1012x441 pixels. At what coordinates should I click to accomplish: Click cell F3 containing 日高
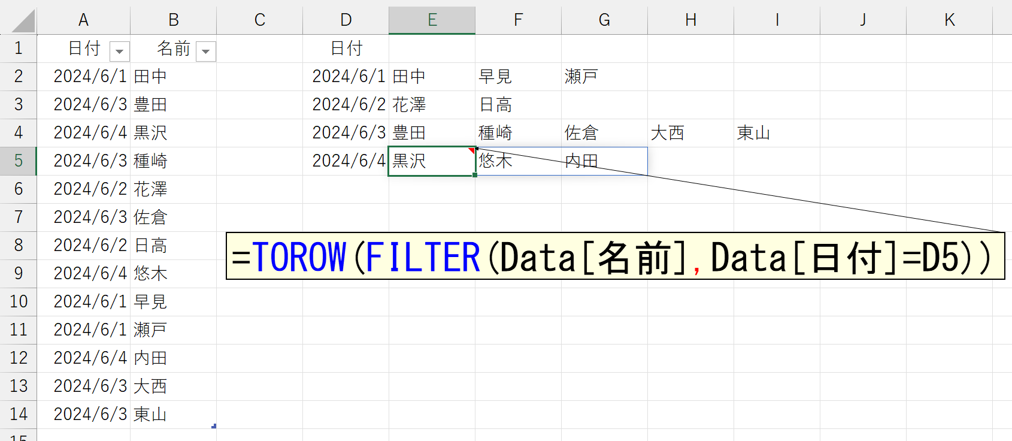click(517, 105)
